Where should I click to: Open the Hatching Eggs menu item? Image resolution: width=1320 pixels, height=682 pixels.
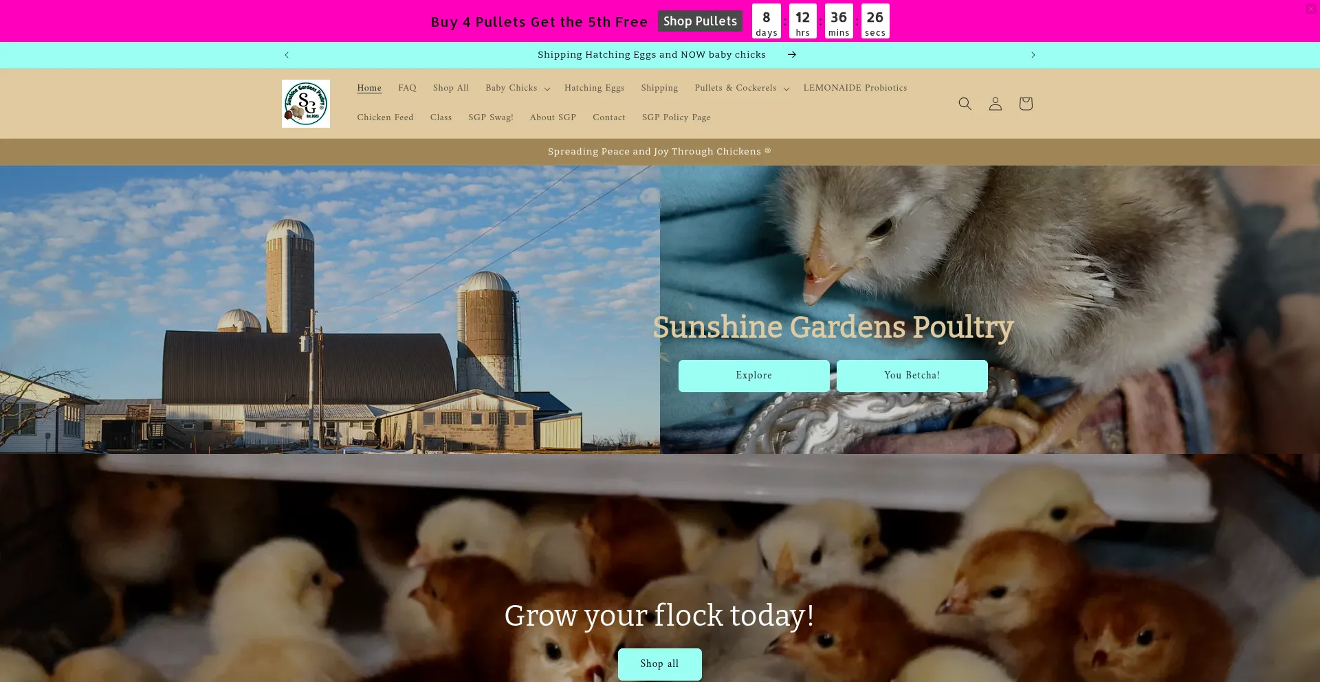point(594,88)
